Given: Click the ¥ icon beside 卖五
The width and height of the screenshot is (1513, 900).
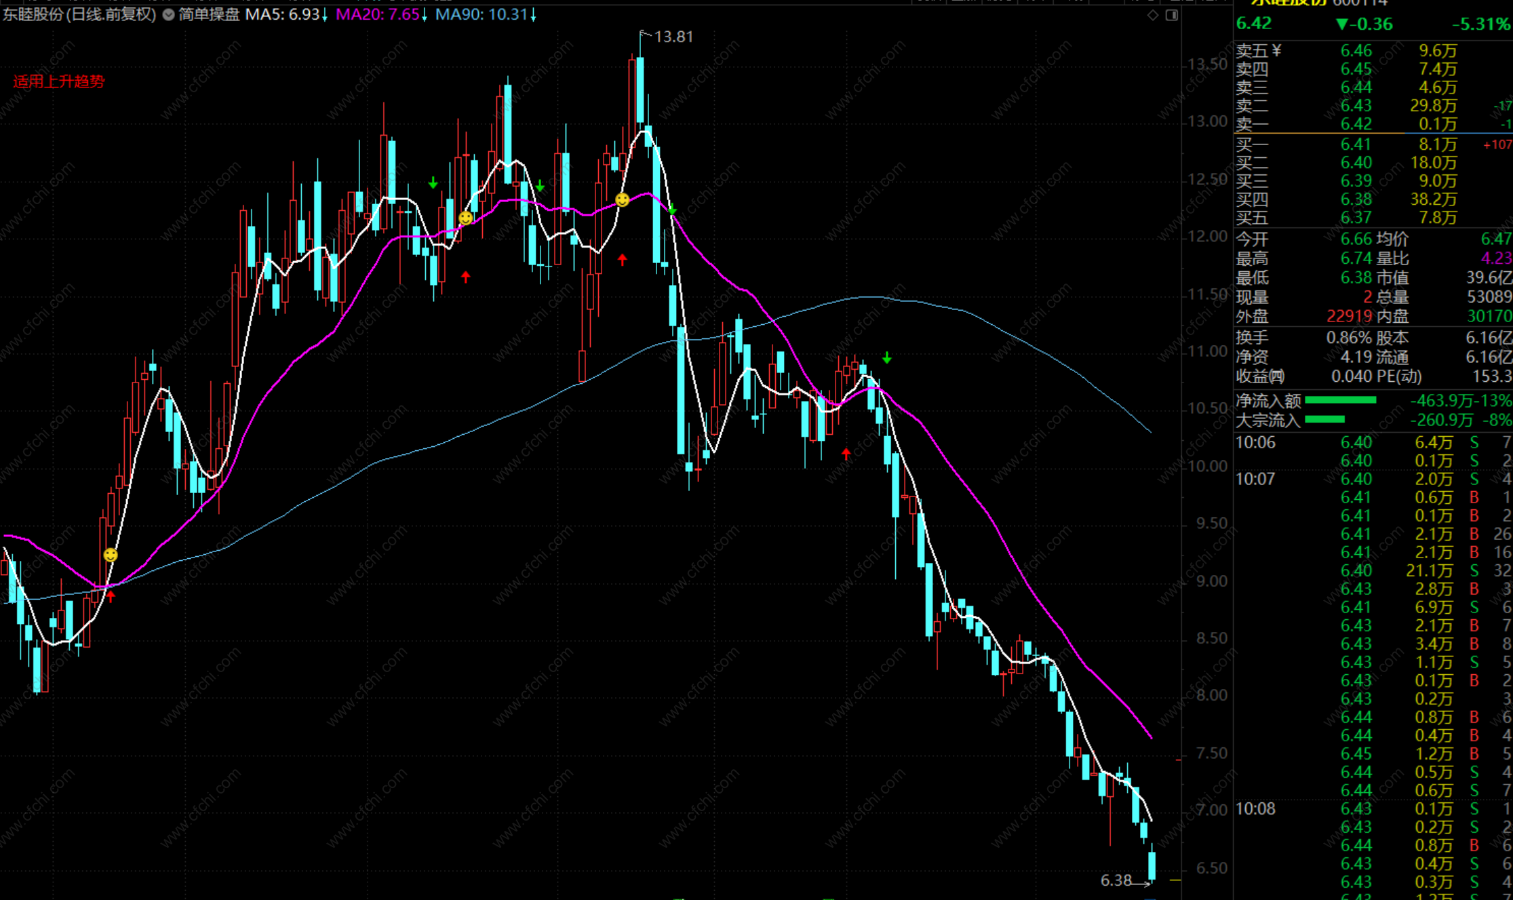Looking at the screenshot, I should 1276,50.
